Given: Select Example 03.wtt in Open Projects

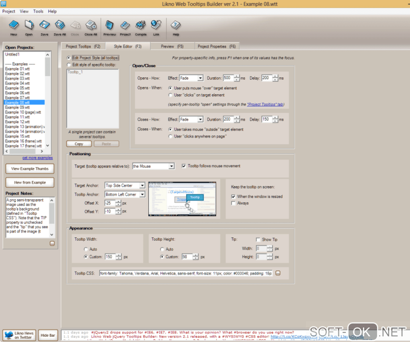Looking at the screenshot, I should (x=17, y=78).
